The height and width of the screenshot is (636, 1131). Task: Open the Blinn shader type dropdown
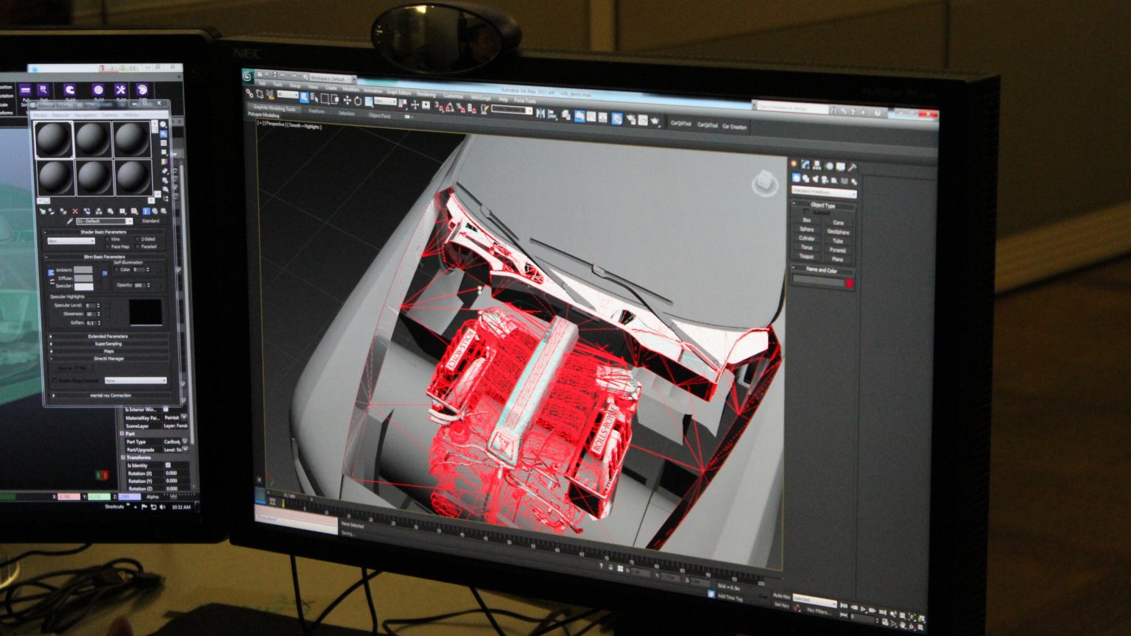click(71, 241)
